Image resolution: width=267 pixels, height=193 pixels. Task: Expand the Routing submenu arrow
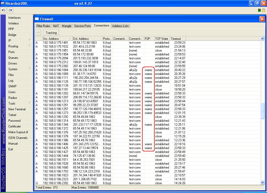tap(30, 46)
